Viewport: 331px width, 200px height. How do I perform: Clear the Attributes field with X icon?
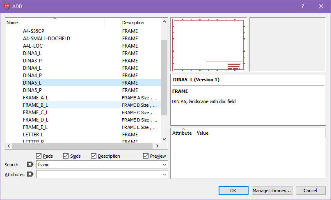(x=30, y=175)
